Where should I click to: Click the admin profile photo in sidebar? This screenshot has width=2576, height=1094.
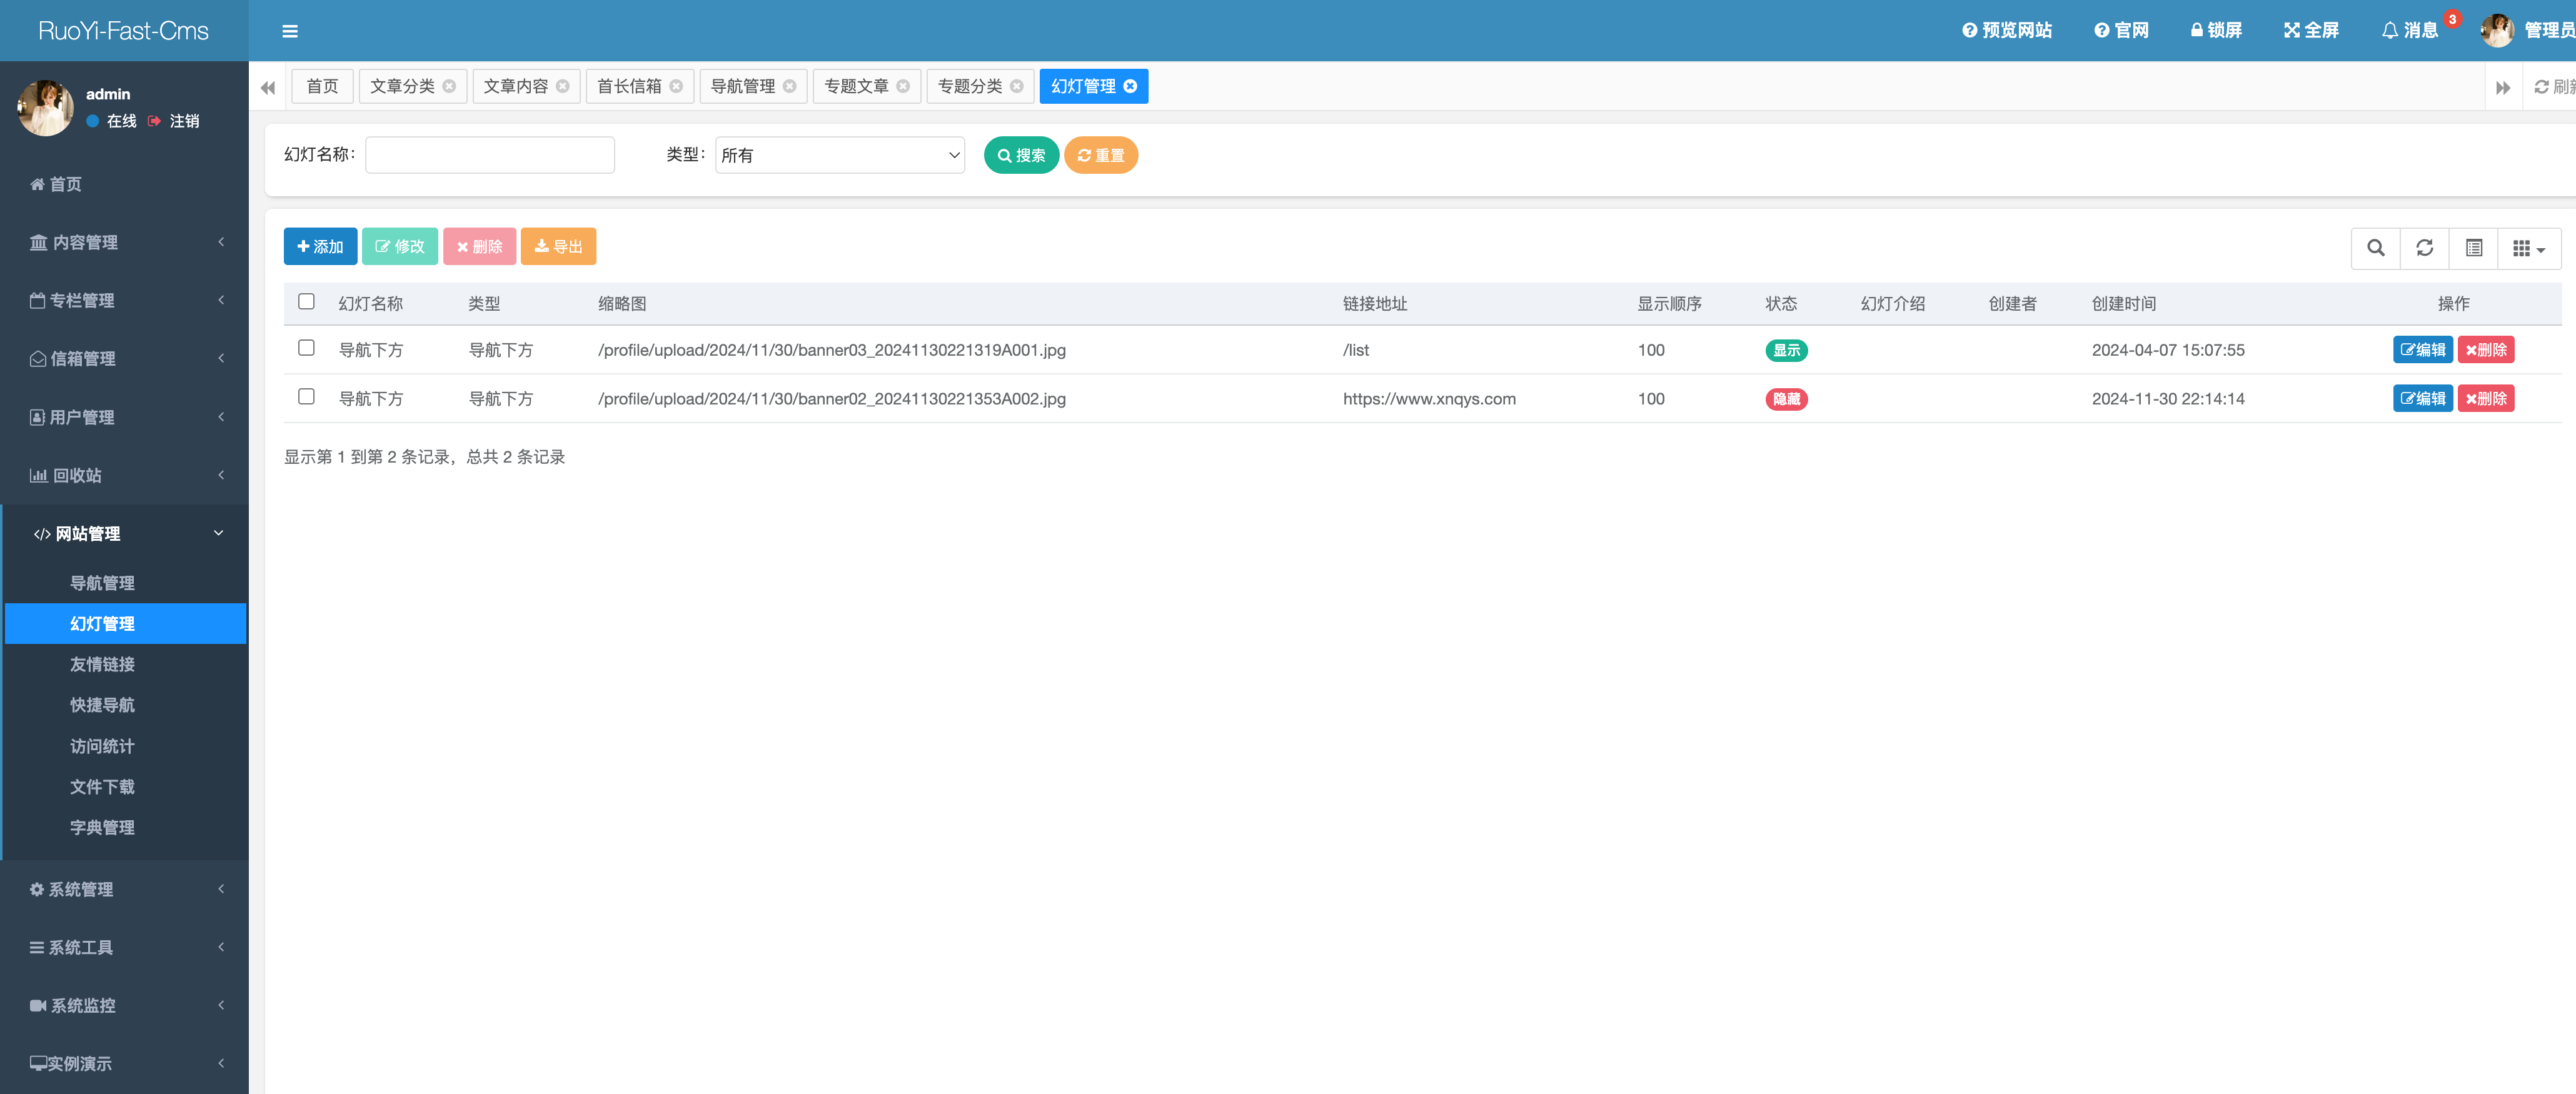point(46,107)
